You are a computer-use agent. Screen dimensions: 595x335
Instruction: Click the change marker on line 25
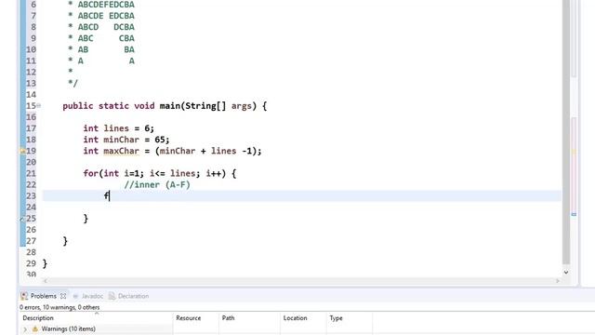(22, 219)
